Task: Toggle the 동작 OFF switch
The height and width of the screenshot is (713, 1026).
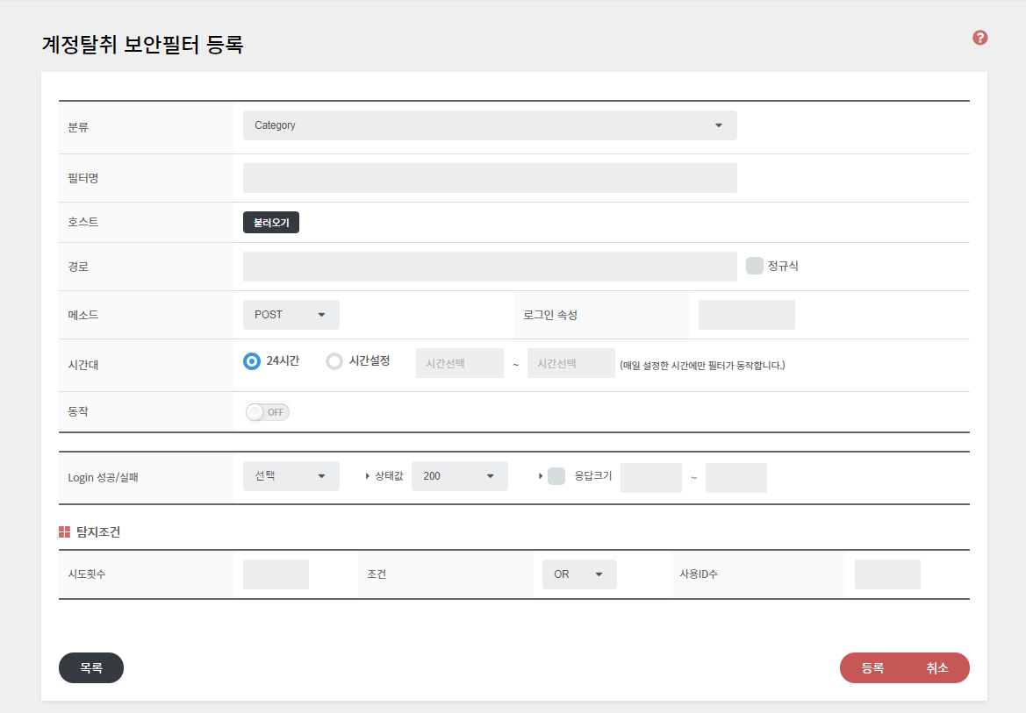Action: (x=268, y=412)
